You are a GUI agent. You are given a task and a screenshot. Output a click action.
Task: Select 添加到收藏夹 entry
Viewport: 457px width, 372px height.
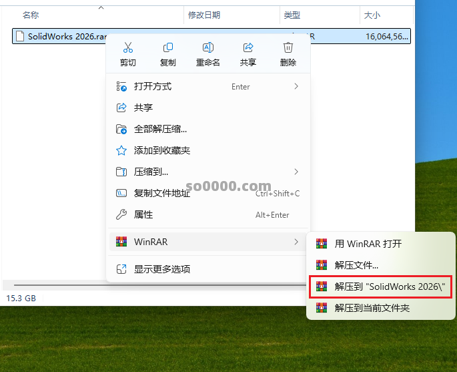[208, 150]
